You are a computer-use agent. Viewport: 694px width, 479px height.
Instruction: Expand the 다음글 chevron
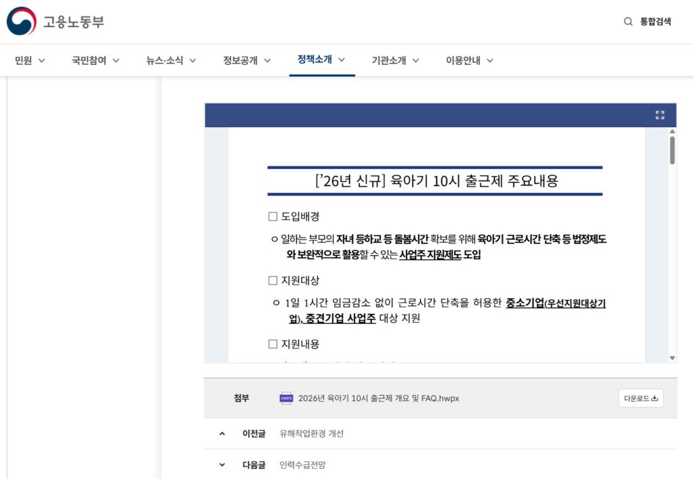tap(221, 465)
